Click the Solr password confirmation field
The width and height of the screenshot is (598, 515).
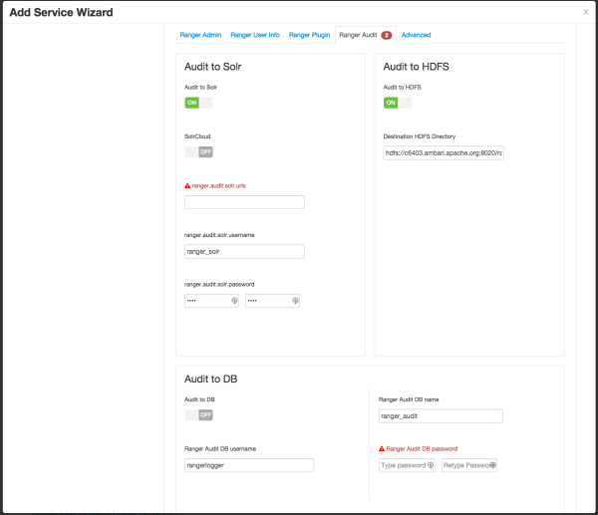pyautogui.click(x=272, y=301)
